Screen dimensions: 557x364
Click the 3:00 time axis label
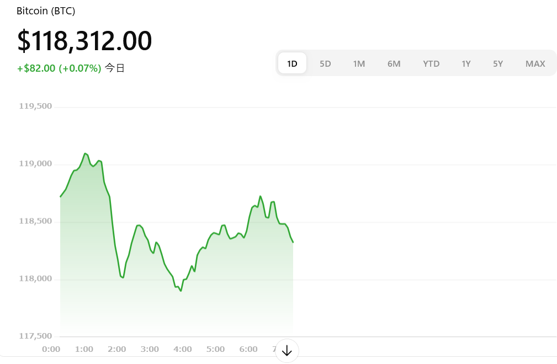pyautogui.click(x=150, y=350)
